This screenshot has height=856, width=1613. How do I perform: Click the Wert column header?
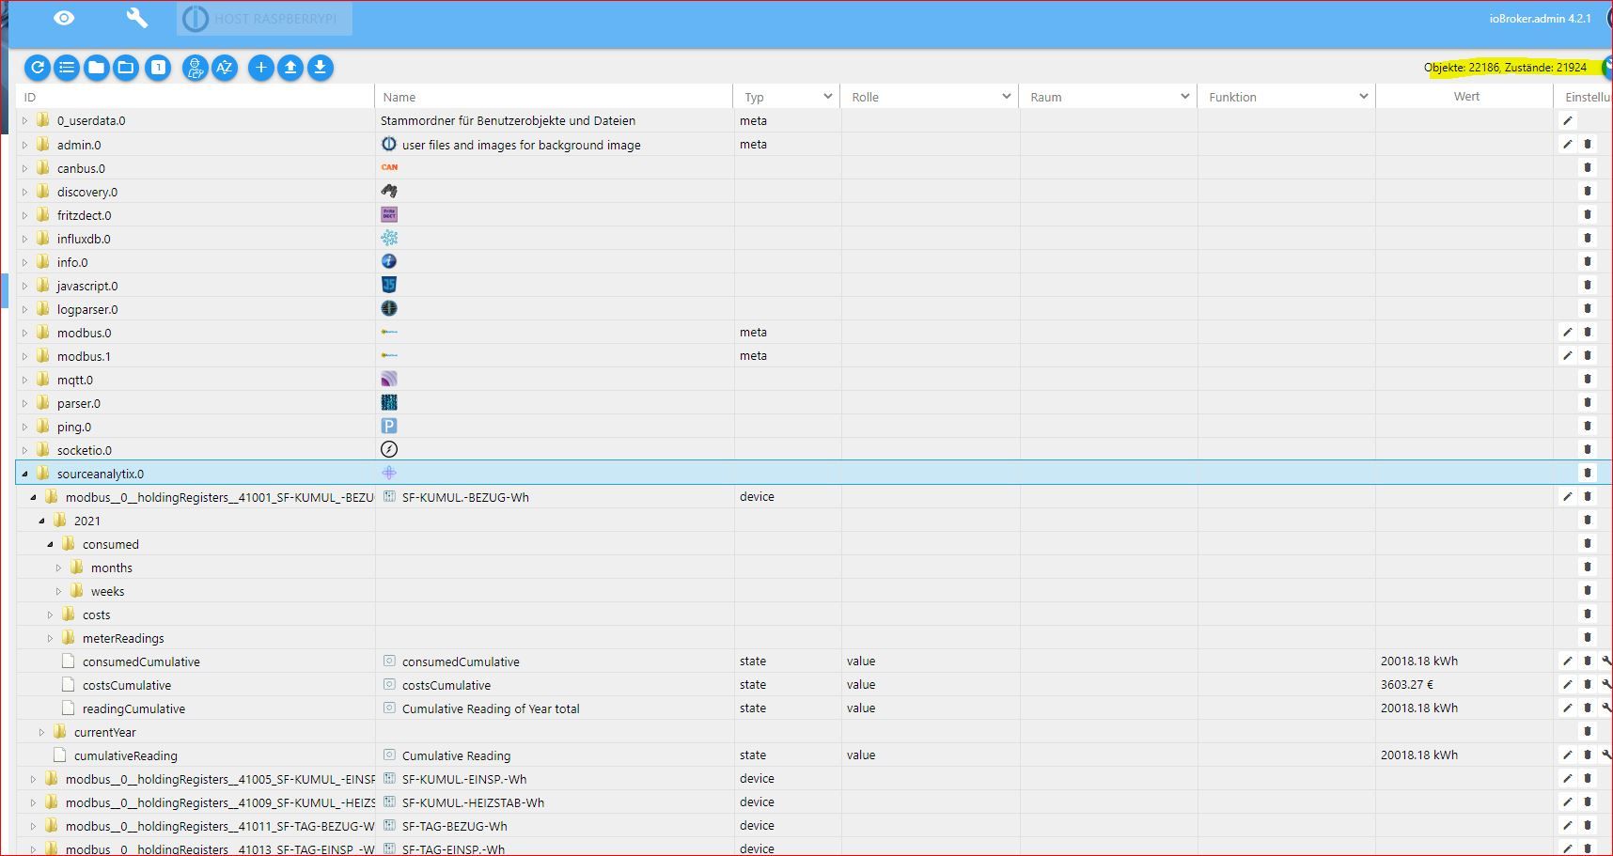(1465, 97)
